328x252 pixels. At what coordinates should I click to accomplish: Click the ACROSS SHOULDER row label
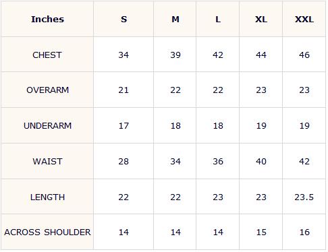point(47,232)
